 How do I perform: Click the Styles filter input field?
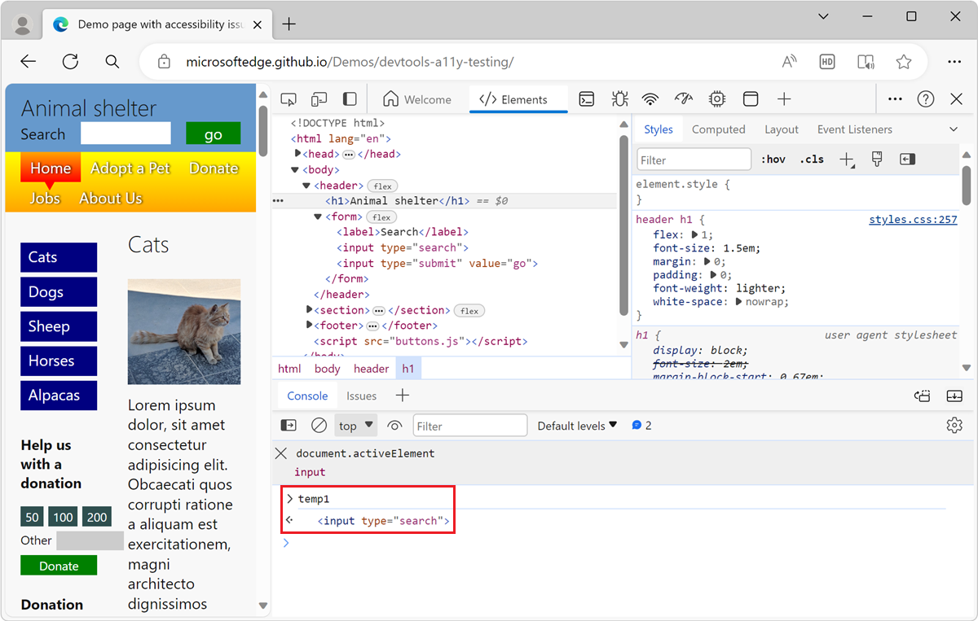(694, 159)
